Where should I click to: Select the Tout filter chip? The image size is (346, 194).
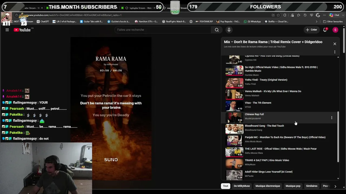point(225,186)
